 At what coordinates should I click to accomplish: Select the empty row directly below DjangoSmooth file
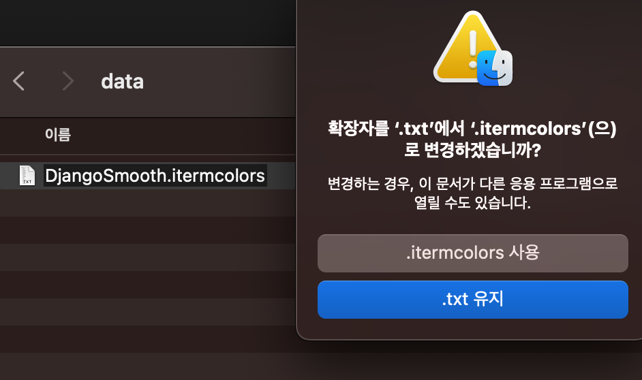(147, 203)
